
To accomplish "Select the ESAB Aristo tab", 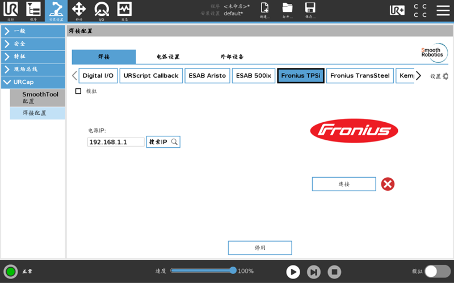I will point(207,76).
